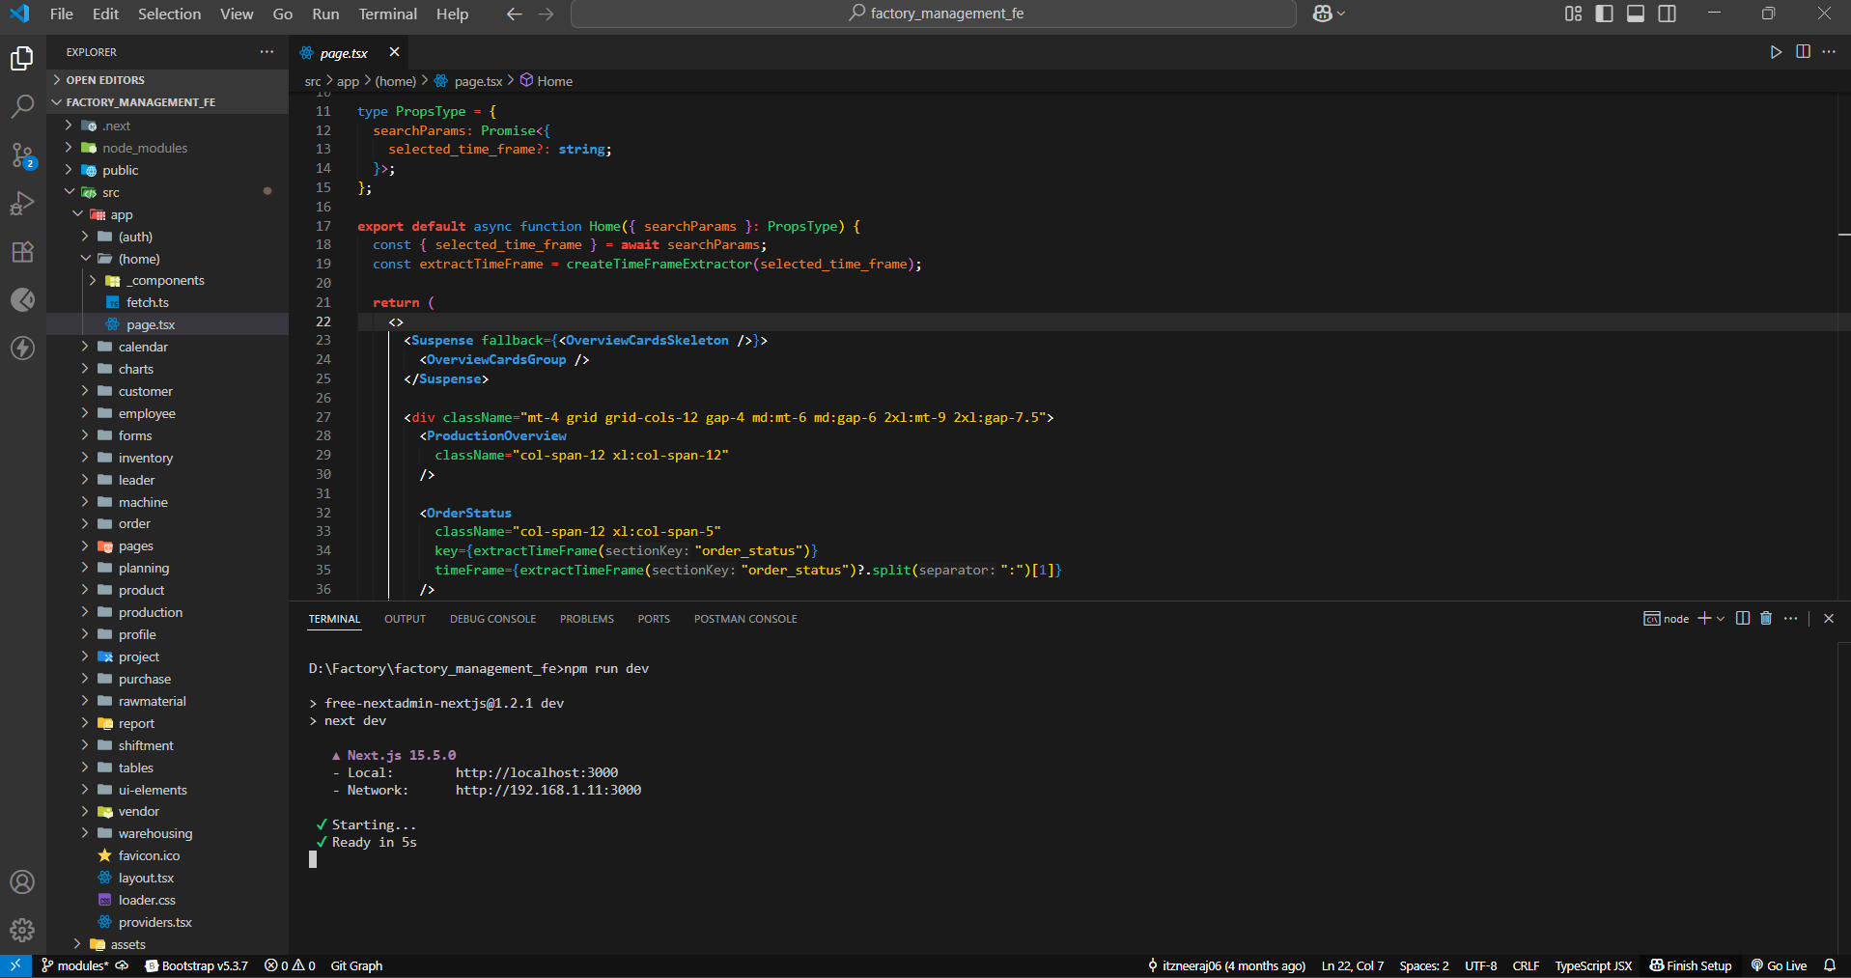
Task: Open the Terminal menu
Action: click(x=387, y=14)
